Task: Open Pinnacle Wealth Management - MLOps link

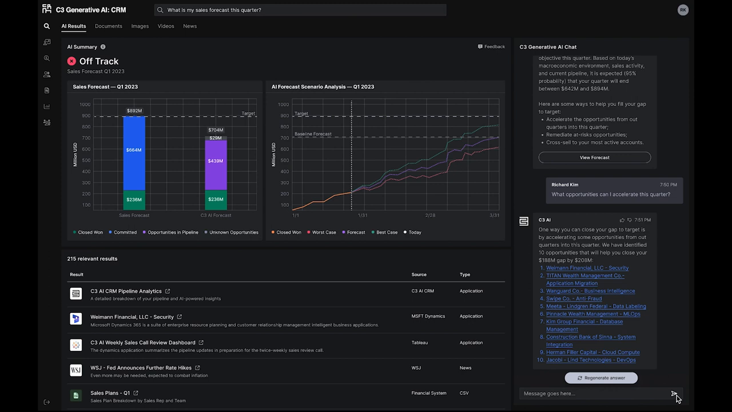Action: coord(593,314)
